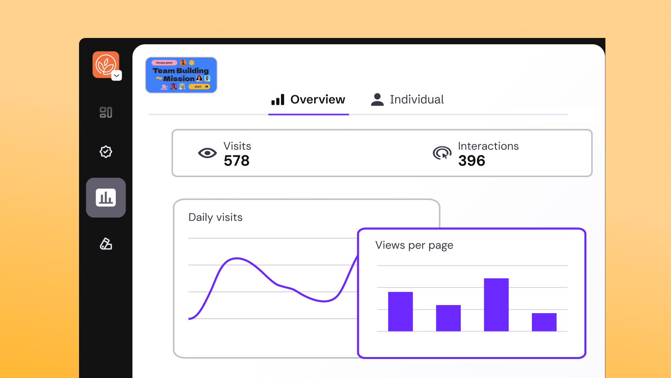The height and width of the screenshot is (378, 671).
Task: Select the analytics bar chart sidebar icon
Action: point(106,198)
